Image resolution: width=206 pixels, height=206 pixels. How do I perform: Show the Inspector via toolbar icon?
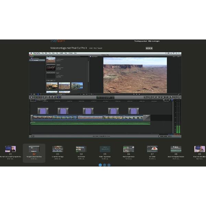click(x=175, y=97)
